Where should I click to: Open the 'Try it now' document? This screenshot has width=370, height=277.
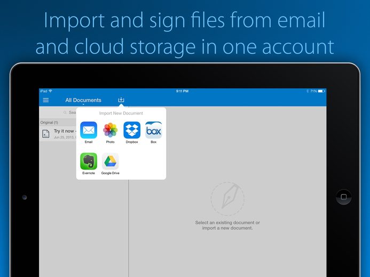coord(58,134)
